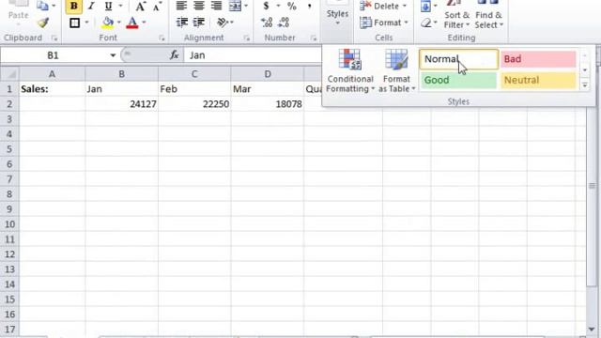This screenshot has height=338, width=601.
Task: Click the Paste button
Action: tap(18, 11)
